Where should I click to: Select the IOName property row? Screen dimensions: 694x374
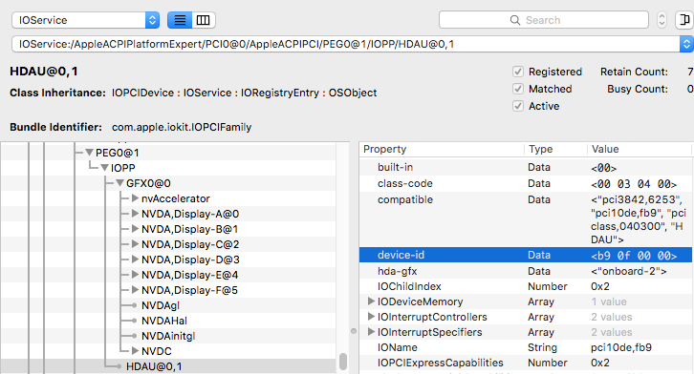526,347
